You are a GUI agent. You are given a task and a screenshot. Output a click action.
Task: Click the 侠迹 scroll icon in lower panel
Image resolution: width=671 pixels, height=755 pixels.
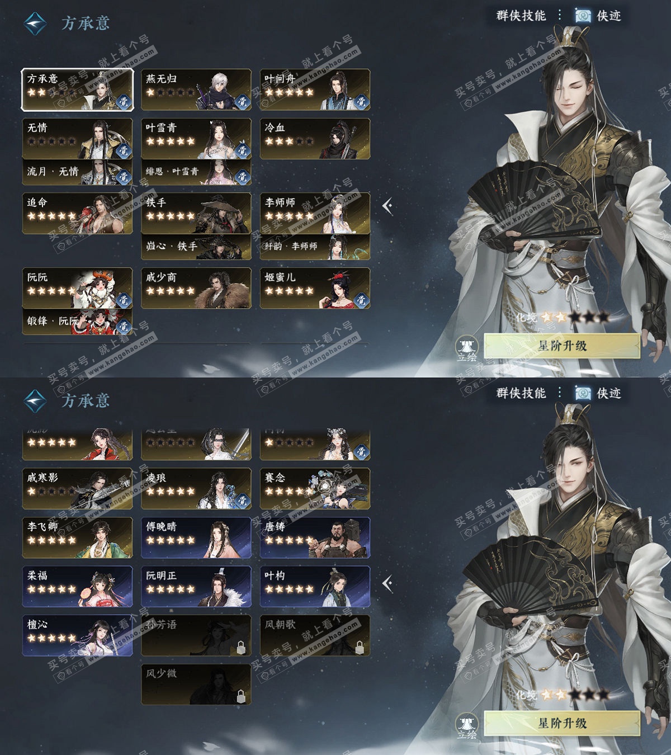click(x=583, y=393)
